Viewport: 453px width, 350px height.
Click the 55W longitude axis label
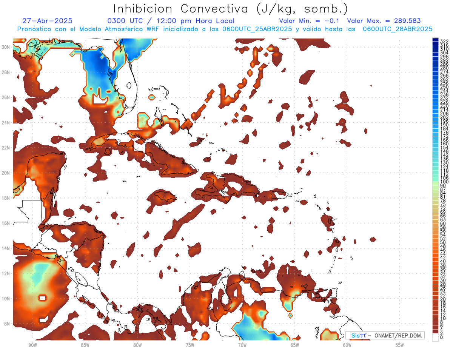coord(400,345)
